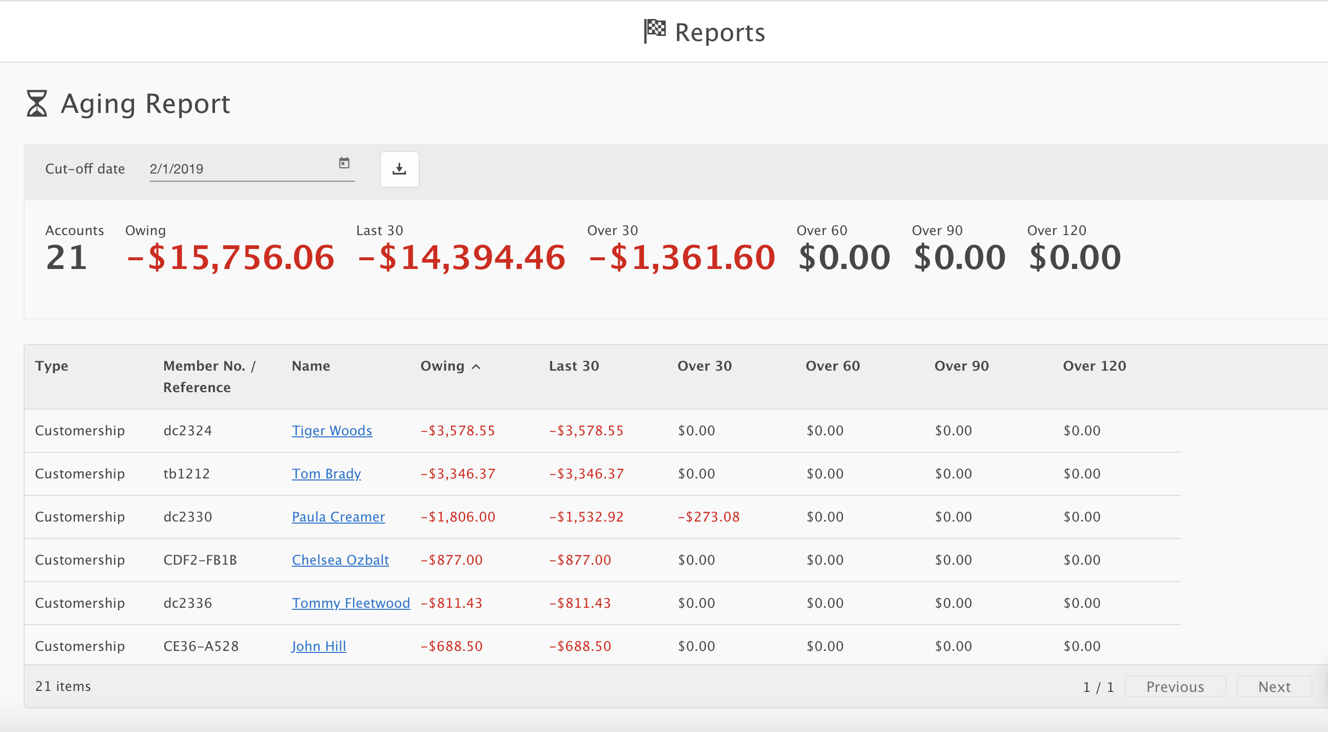Screen dimensions: 1328x732
Task: Sort by the Over 120 column header
Action: (x=1093, y=365)
